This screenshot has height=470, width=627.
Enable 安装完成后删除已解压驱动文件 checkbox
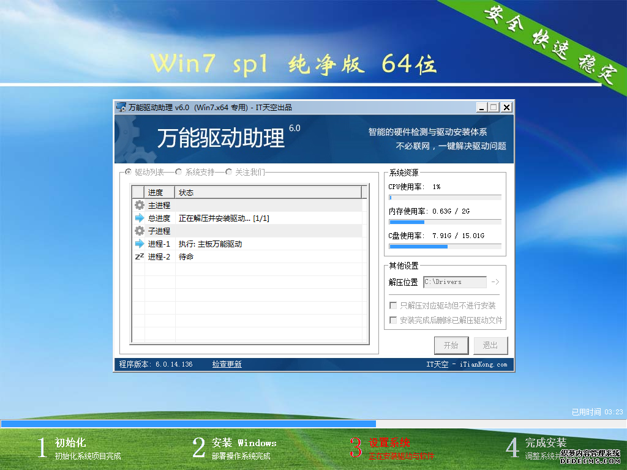pos(393,320)
